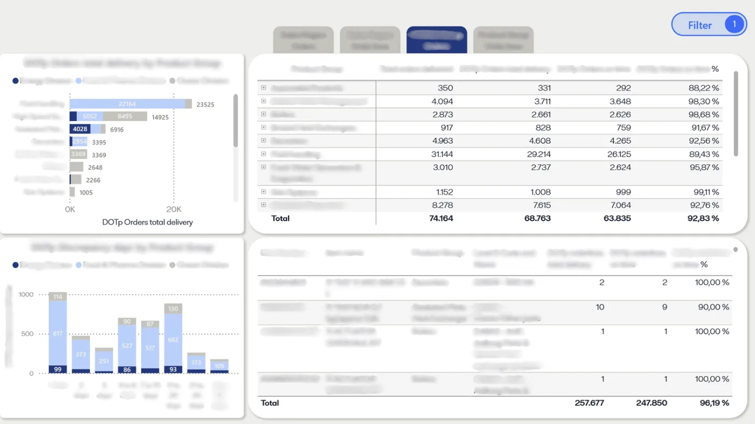Expand the row showing 1.152 total orders

(x=264, y=191)
